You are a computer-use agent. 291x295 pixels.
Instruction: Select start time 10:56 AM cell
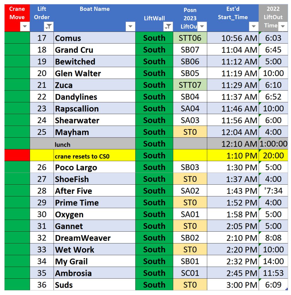[233, 38]
